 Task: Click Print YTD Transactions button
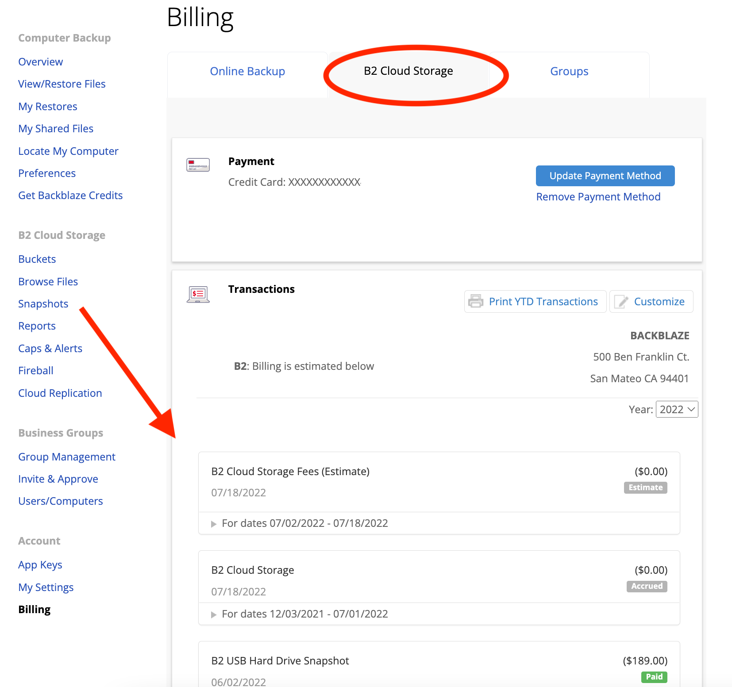tap(535, 301)
